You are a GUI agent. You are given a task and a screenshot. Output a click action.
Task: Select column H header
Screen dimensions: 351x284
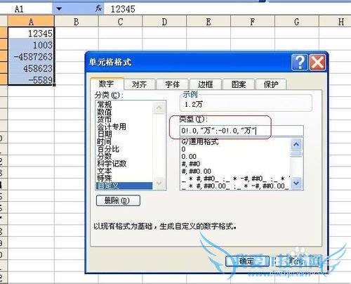point(336,22)
